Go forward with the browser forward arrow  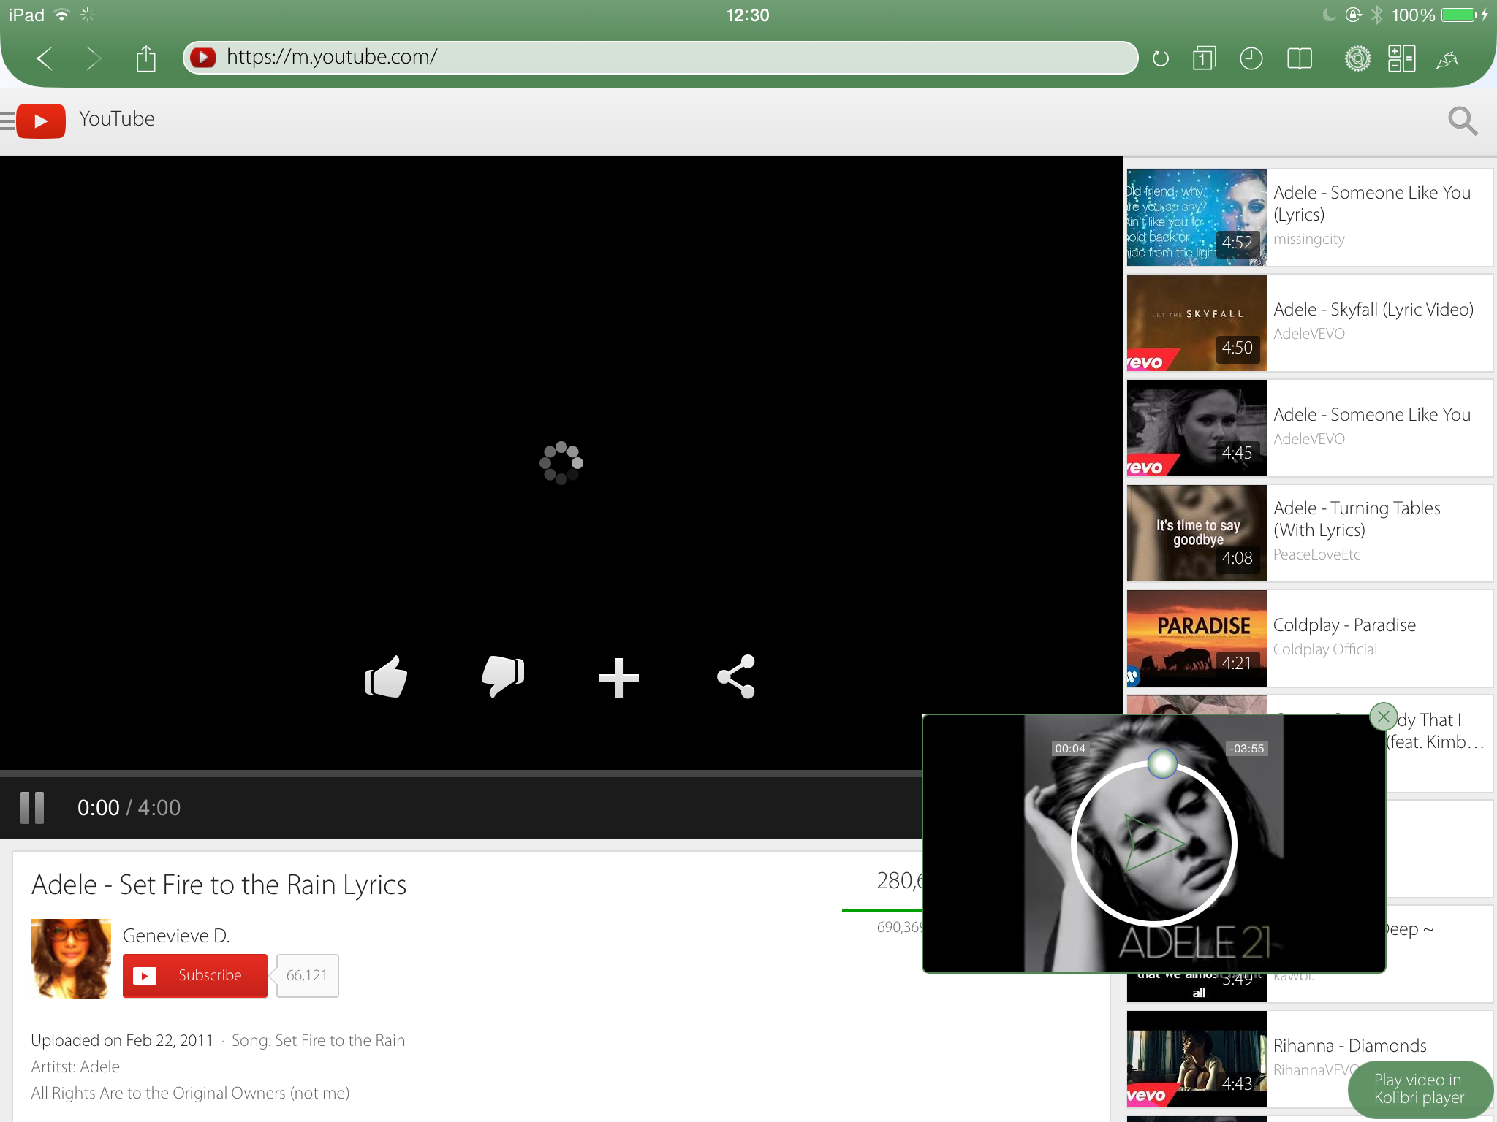click(93, 58)
